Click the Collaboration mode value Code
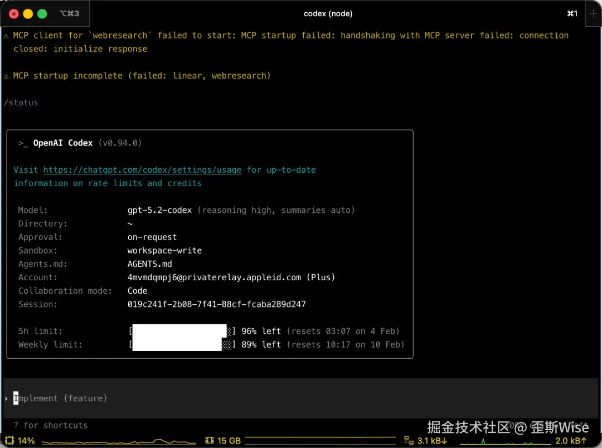 (x=138, y=291)
